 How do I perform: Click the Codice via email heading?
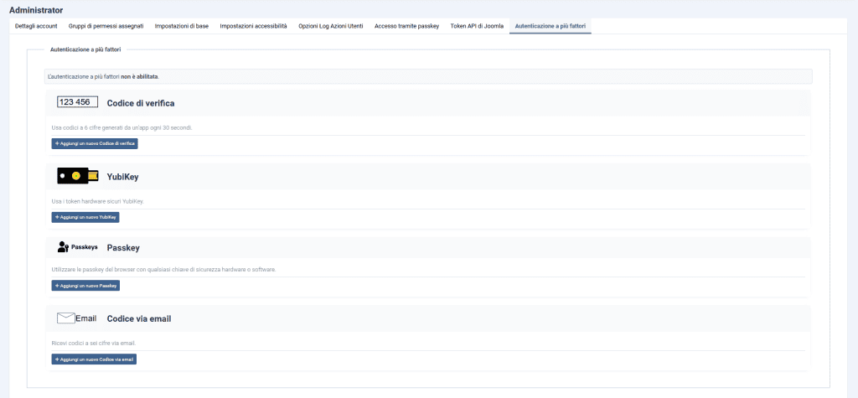coord(139,319)
